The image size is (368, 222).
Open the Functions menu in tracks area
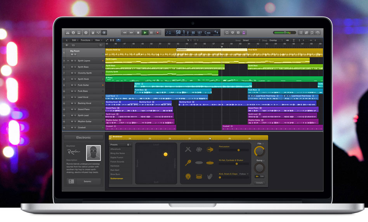click(86, 40)
